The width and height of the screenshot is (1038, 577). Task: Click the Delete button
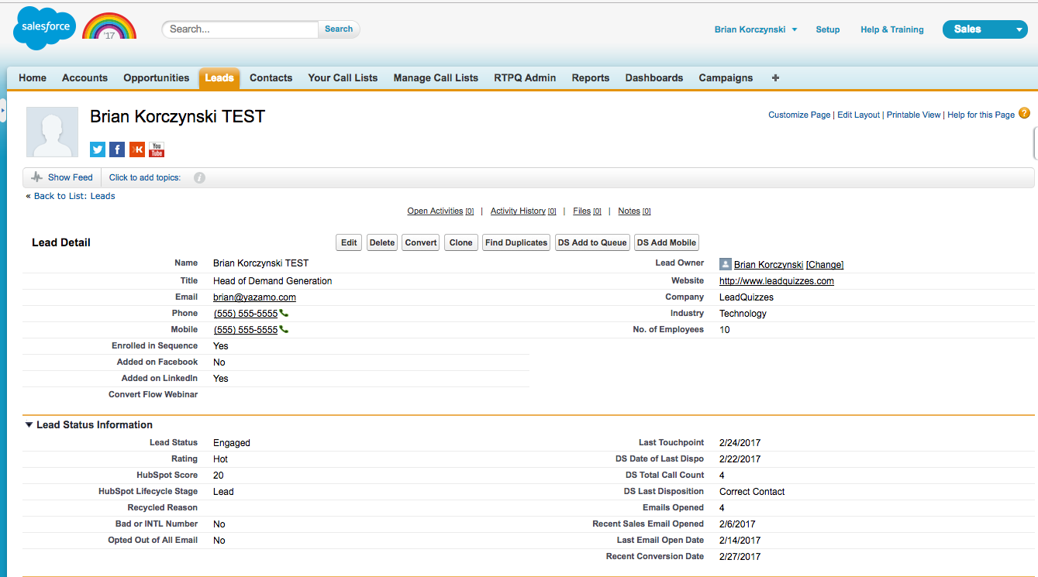(382, 243)
